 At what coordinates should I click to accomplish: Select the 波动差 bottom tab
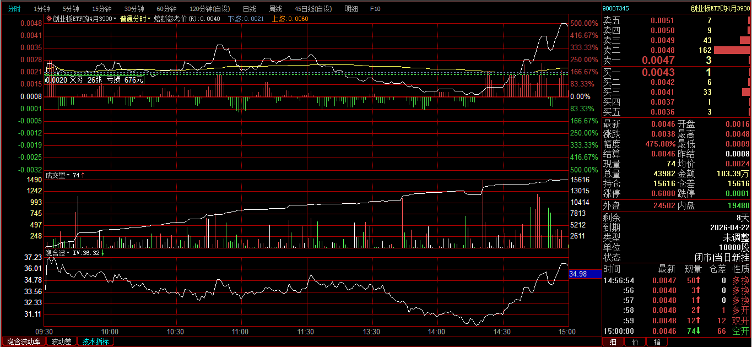point(61,341)
